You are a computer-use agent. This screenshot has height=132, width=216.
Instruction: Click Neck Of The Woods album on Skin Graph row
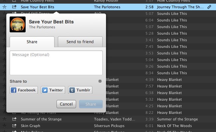174,126
